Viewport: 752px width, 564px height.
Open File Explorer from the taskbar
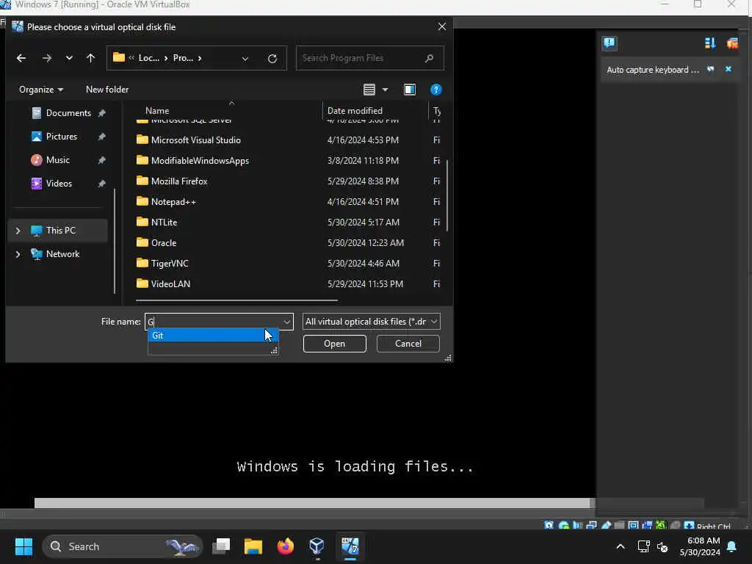tap(253, 546)
